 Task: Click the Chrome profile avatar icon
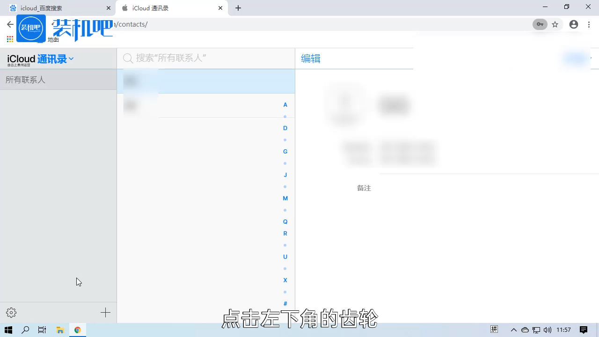(x=574, y=24)
